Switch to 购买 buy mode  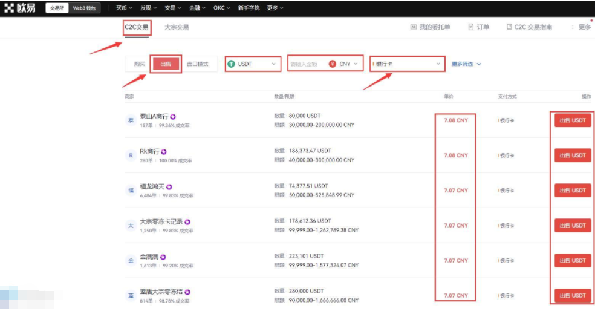(x=140, y=64)
